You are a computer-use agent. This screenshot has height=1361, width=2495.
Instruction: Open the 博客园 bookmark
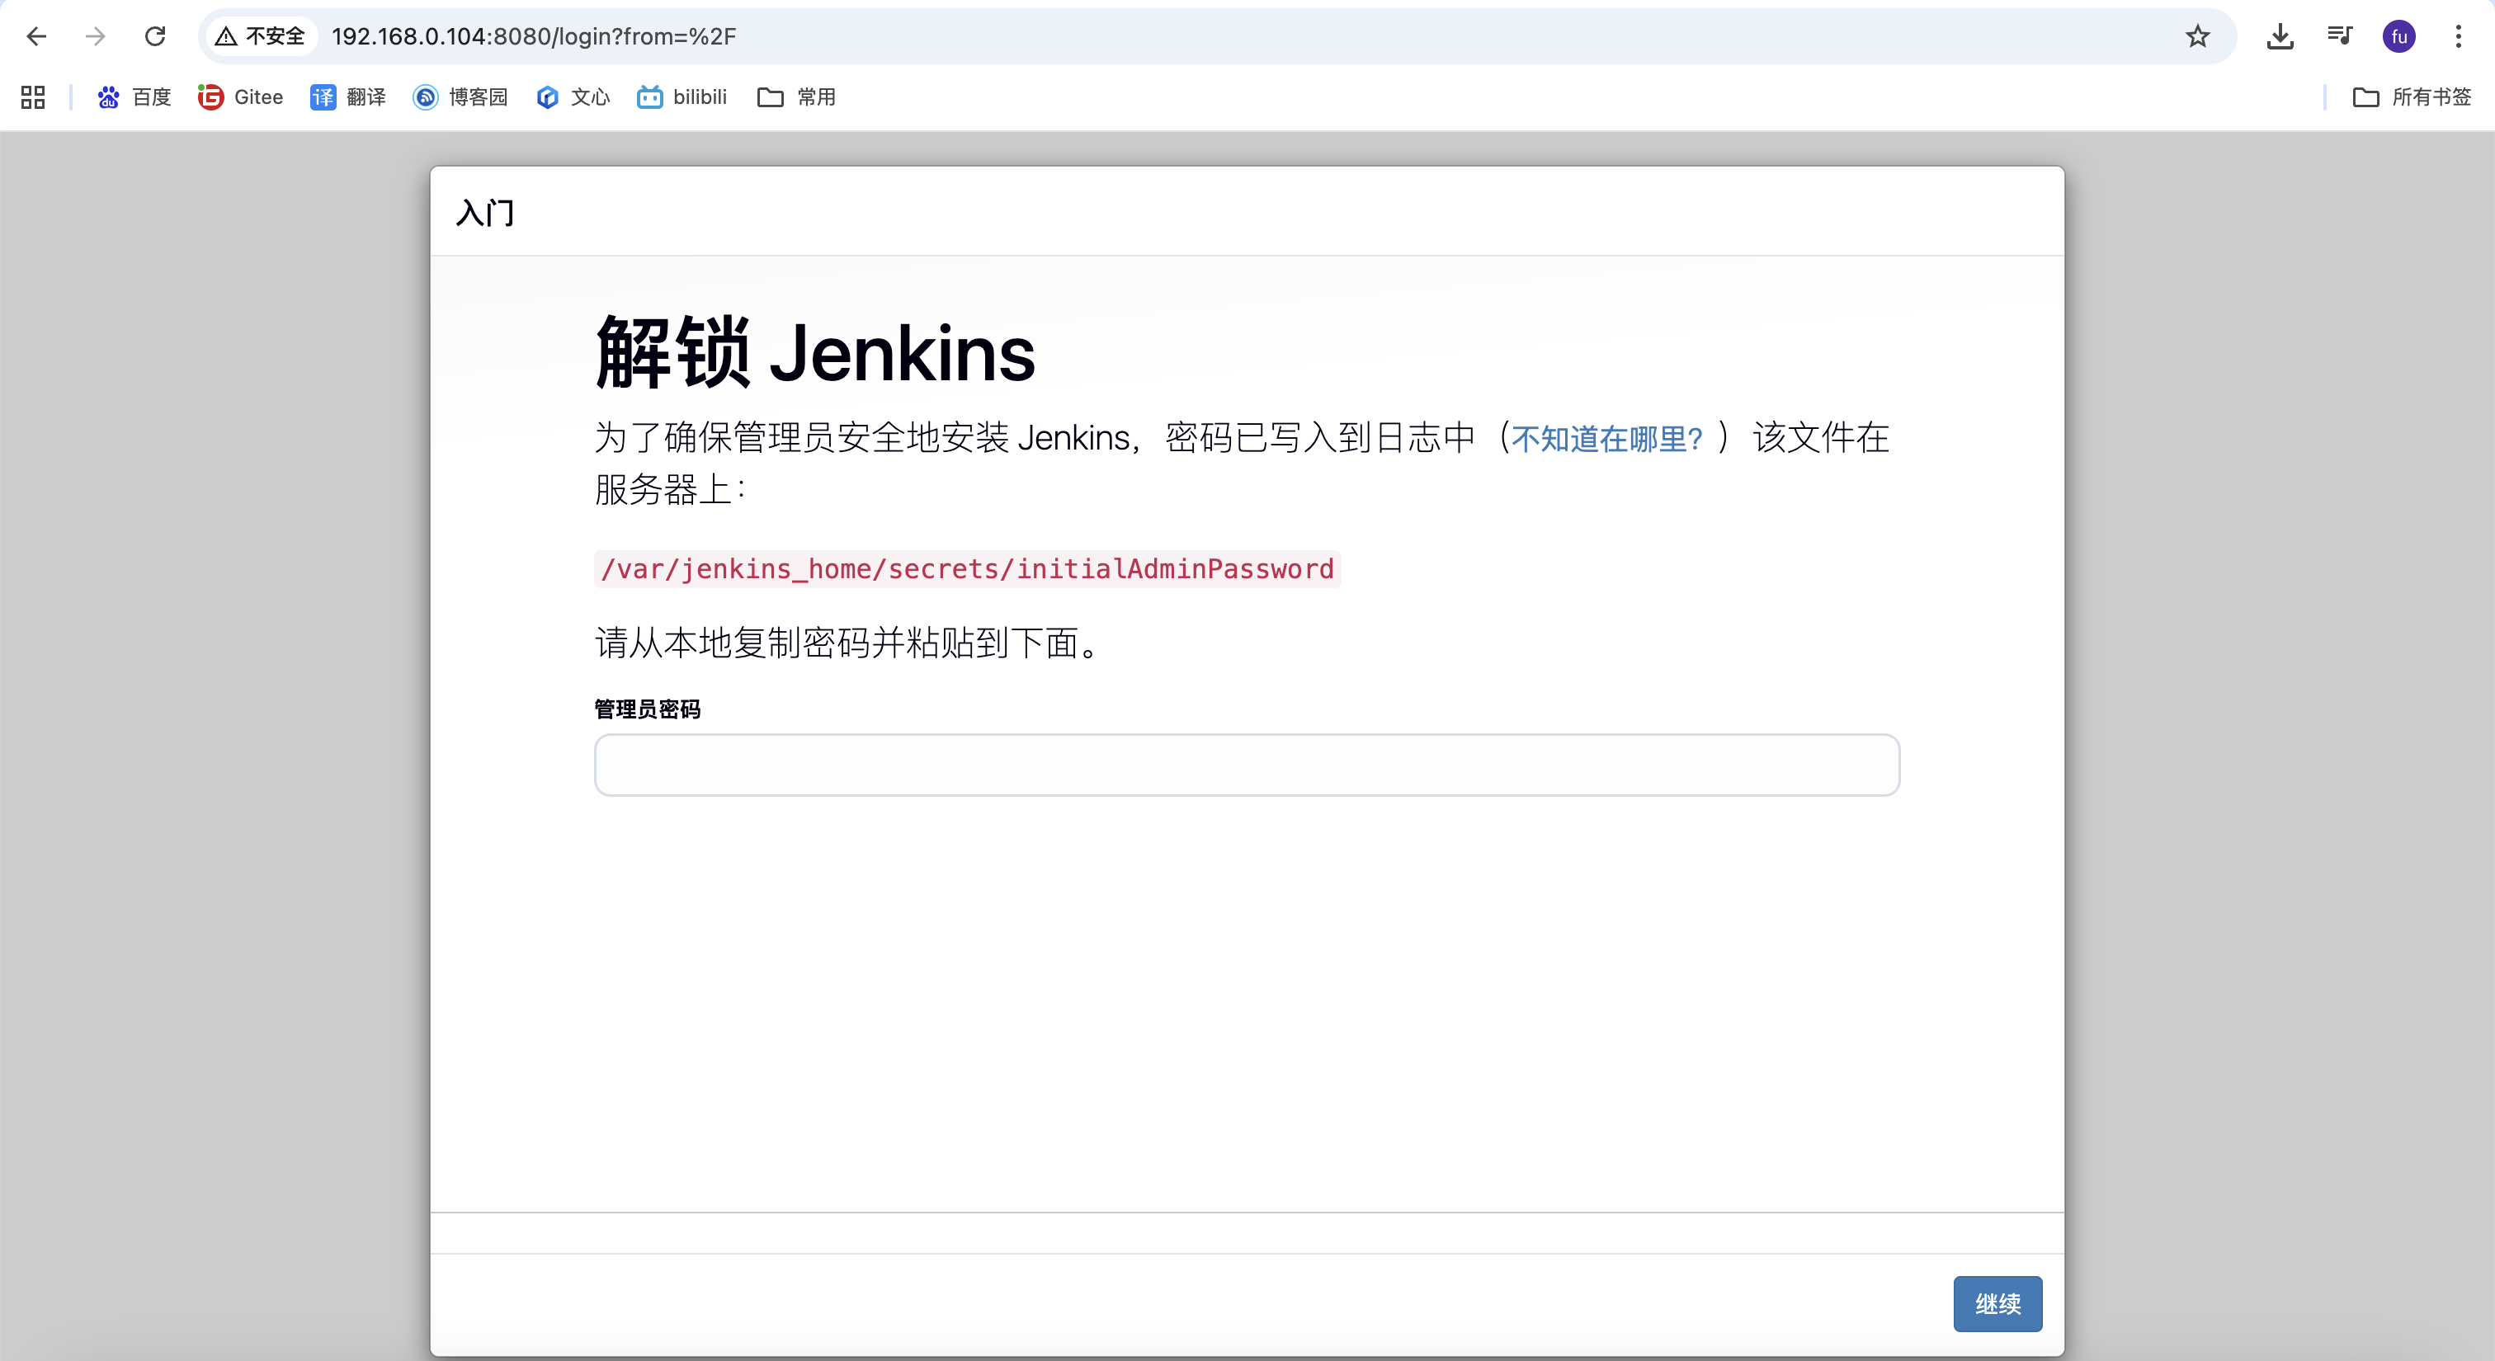point(460,97)
